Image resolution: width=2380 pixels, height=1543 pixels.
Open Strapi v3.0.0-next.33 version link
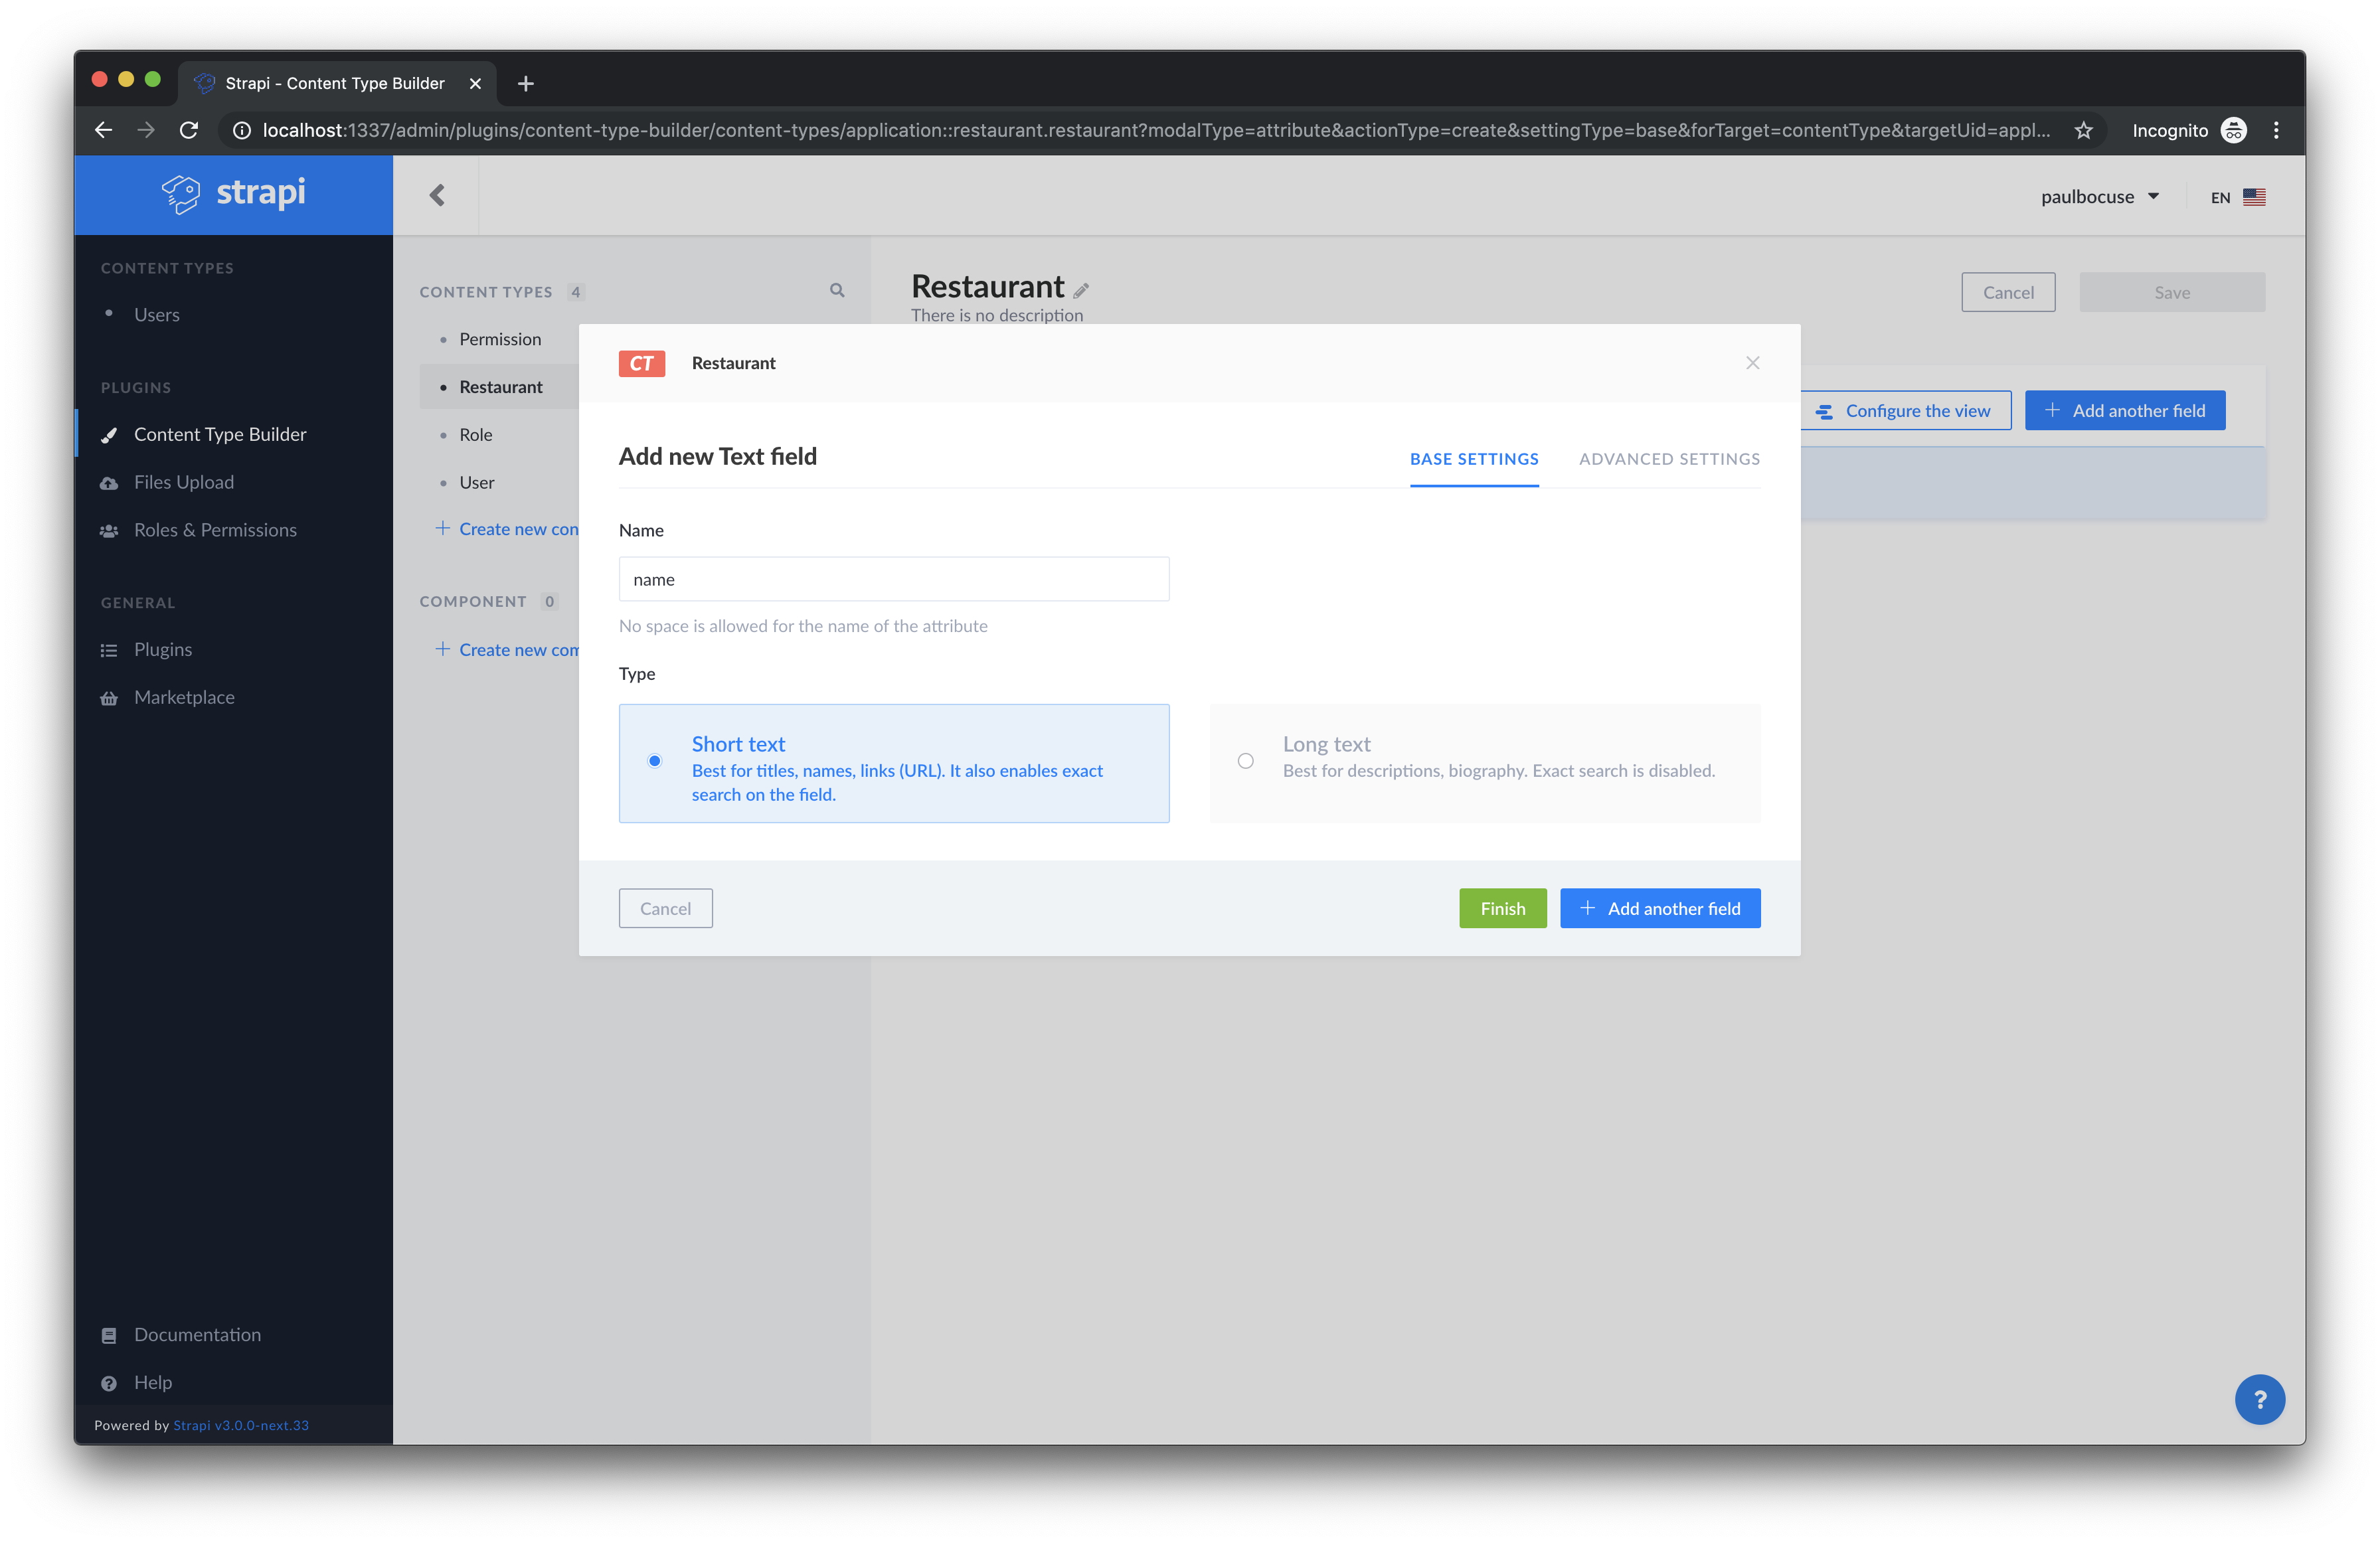(241, 1425)
